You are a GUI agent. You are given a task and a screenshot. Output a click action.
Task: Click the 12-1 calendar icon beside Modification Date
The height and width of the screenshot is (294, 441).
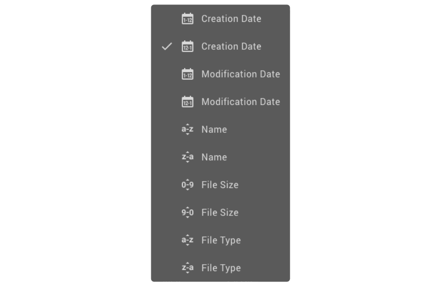click(x=187, y=102)
